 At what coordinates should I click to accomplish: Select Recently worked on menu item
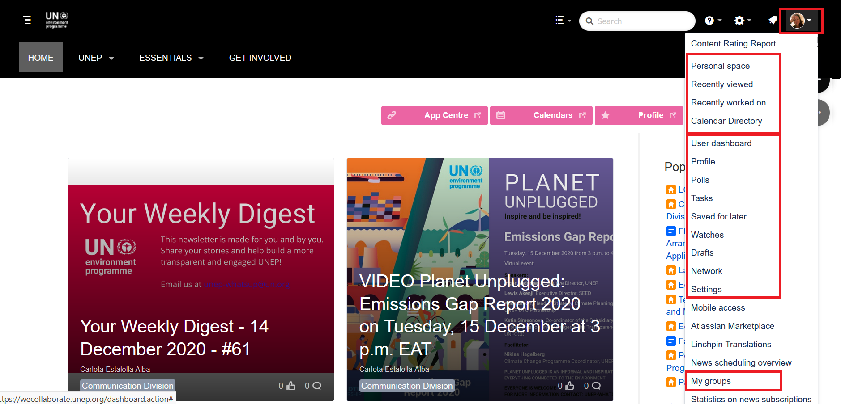pos(728,102)
